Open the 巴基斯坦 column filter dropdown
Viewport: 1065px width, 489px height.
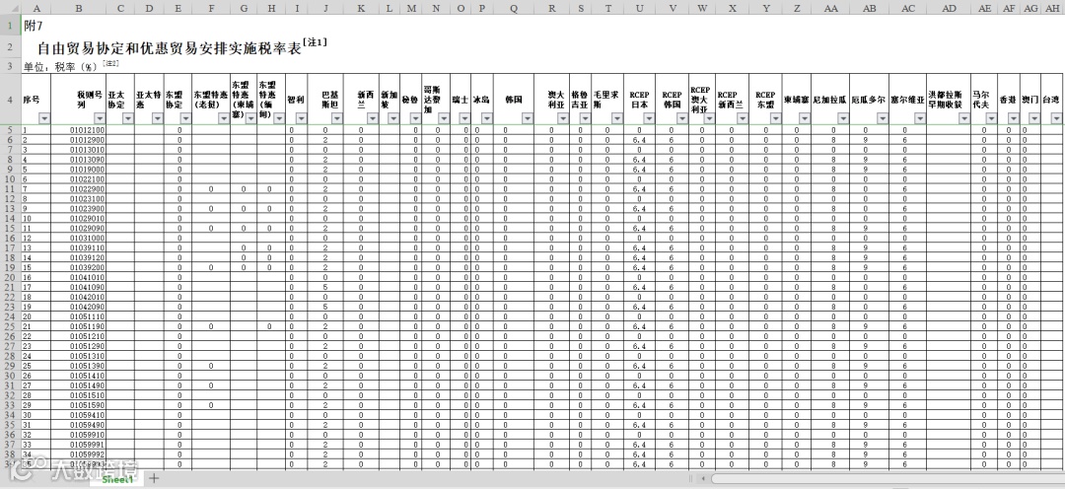pyautogui.click(x=337, y=118)
